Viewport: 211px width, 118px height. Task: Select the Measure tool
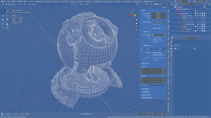point(7,24)
